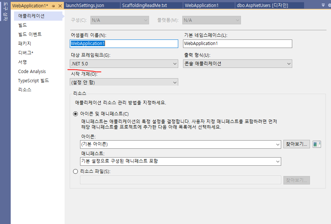The image size is (331, 224).
Task: Click the 애플리케이션 리소스 관리 방법 description text
Action: [x=121, y=103]
